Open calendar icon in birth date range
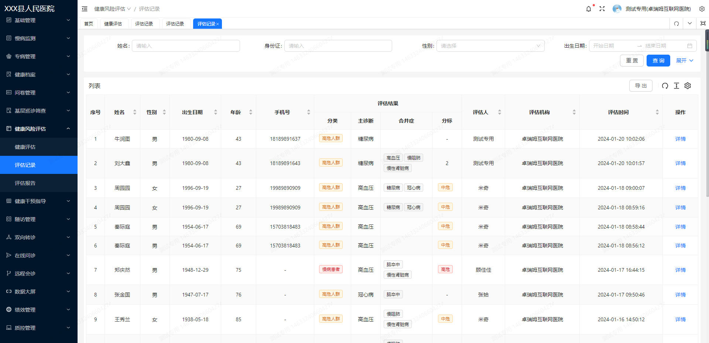This screenshot has width=709, height=343. [690, 46]
